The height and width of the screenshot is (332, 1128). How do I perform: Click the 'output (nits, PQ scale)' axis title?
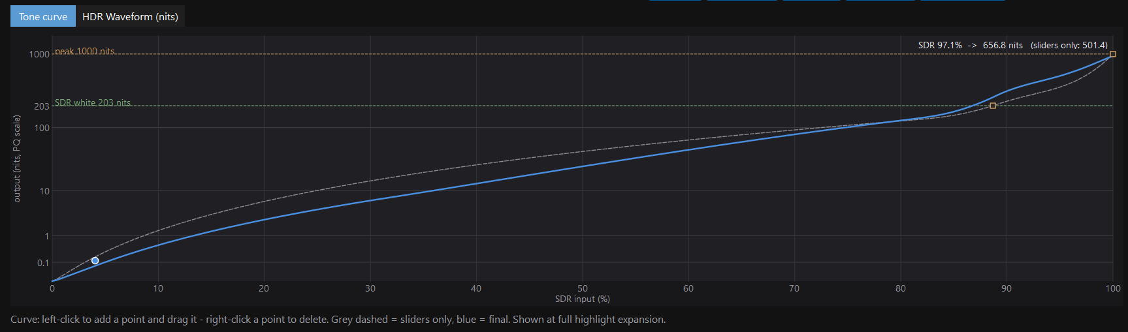[x=17, y=158]
